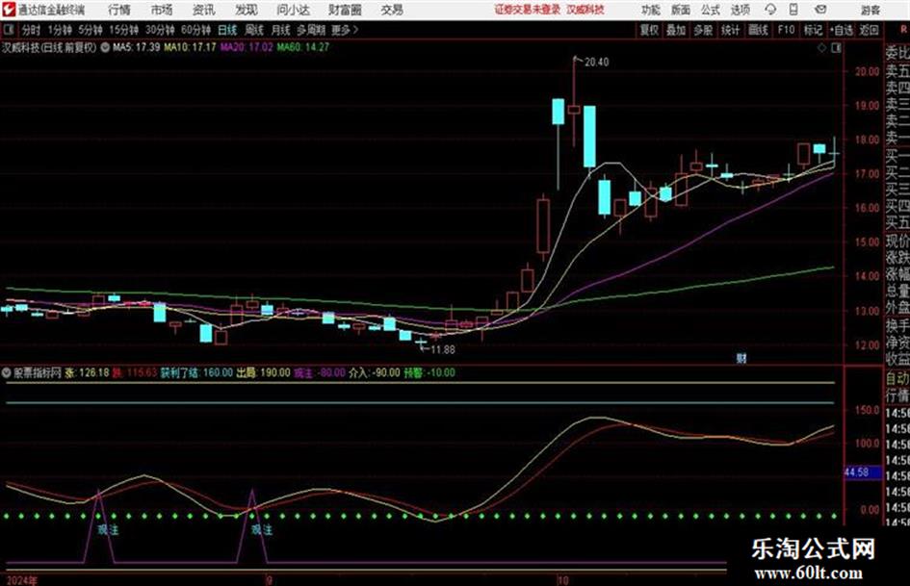
Task: Switch to 5分钟 period
Action: pos(91,30)
